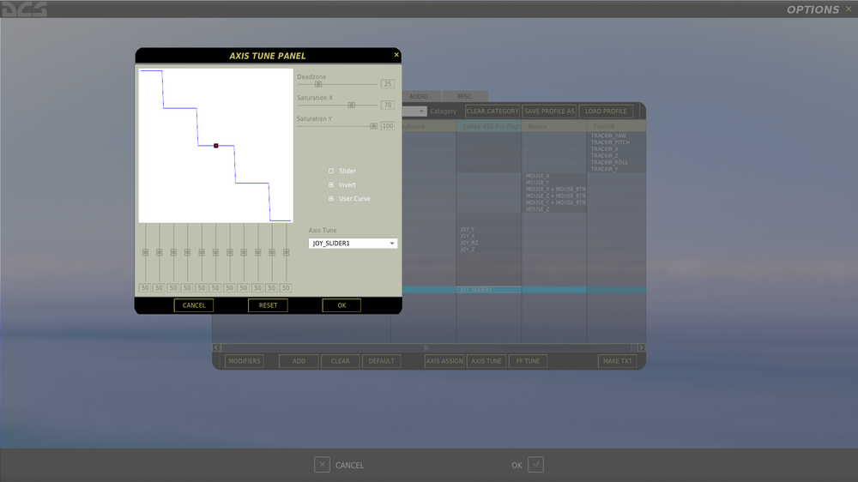Click the Saturation X value field

point(388,105)
